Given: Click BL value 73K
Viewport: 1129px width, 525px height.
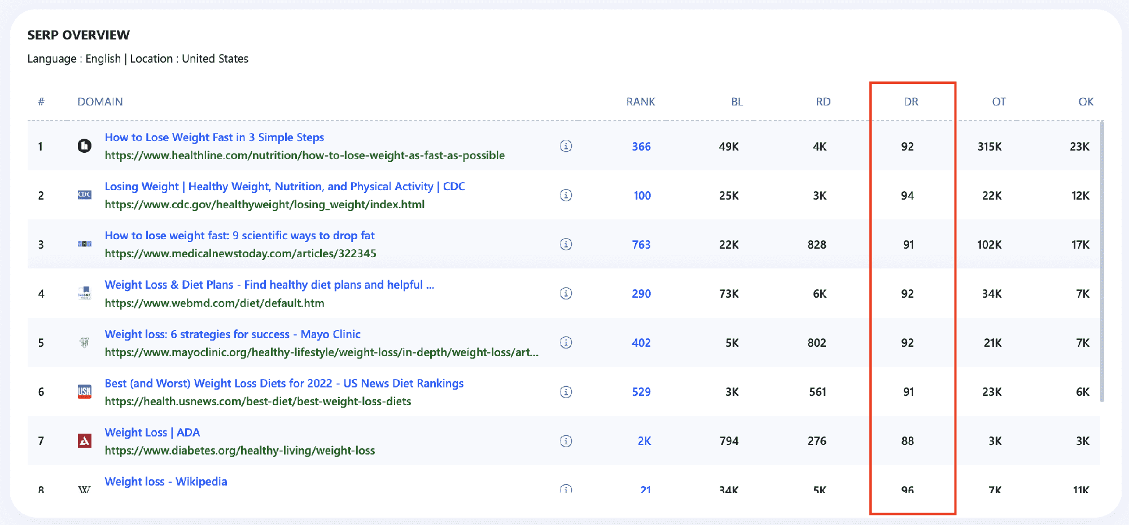Looking at the screenshot, I should coord(729,294).
